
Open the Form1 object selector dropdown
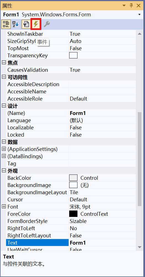139,14
